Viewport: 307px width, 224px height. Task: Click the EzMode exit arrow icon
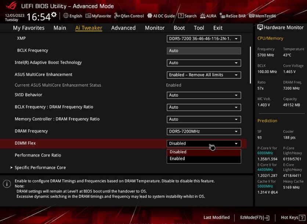click(266, 217)
